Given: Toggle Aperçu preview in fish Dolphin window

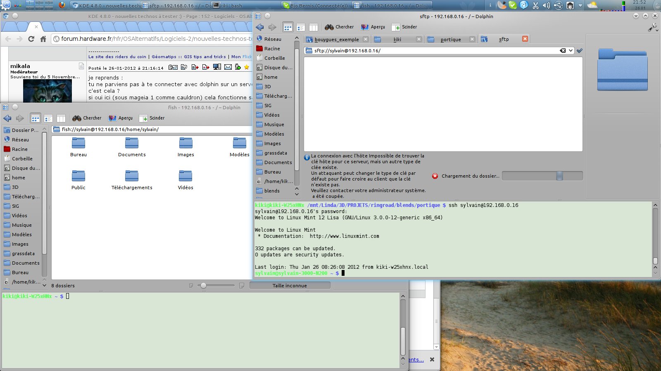Looking at the screenshot, I should click(120, 118).
